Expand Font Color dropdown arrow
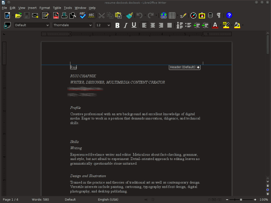This screenshot has width=271, height=203. coord(220,25)
